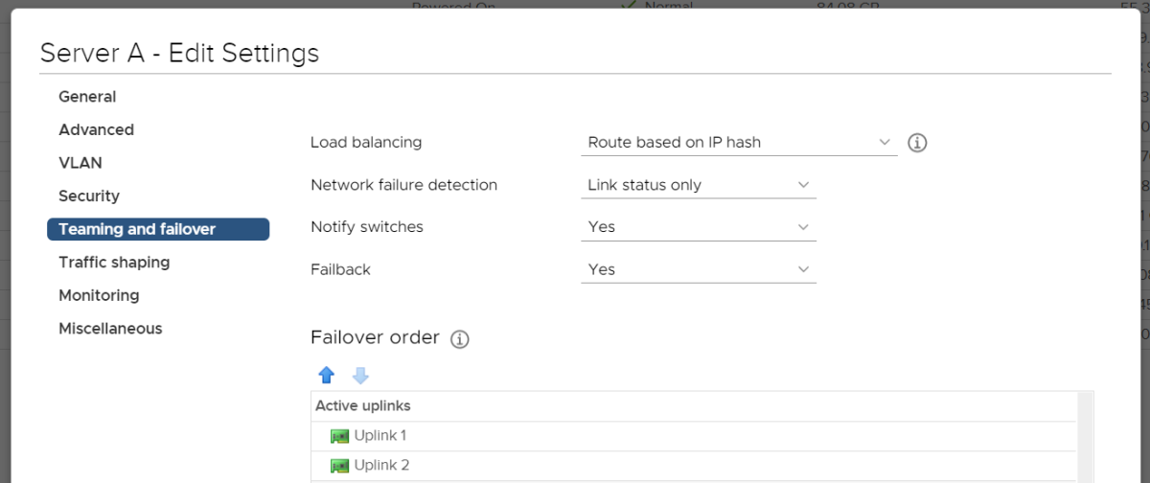Open Traffic shaping section
This screenshot has height=483, width=1150.
click(x=114, y=262)
